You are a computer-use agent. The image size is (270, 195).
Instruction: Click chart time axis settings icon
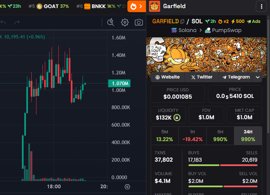(127, 187)
